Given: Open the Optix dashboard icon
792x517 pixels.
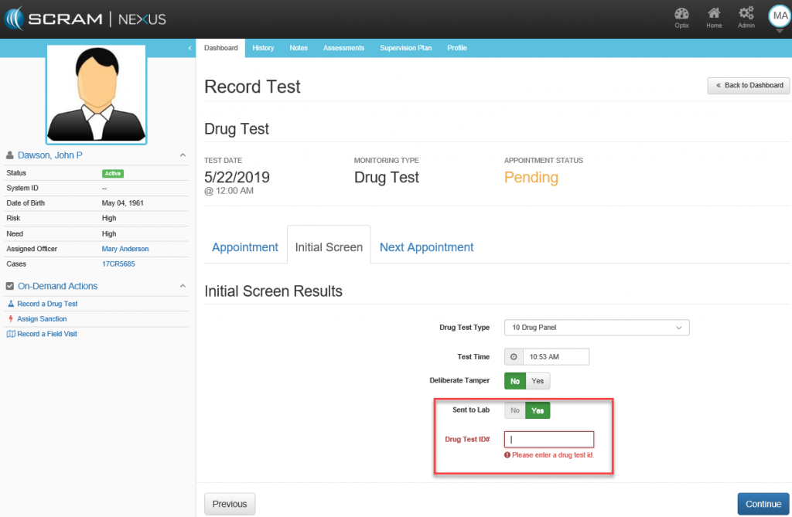Looking at the screenshot, I should click(681, 14).
